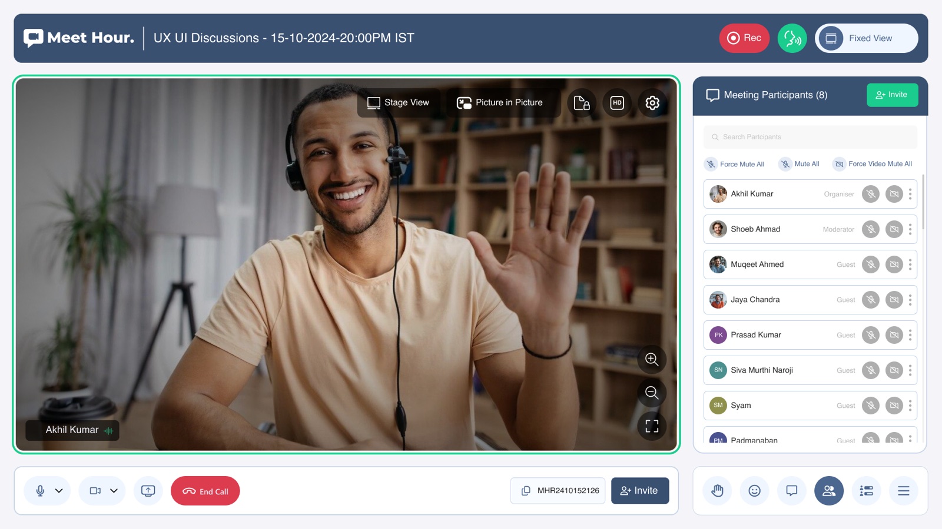Toggle the microphone button
Image resolution: width=942 pixels, height=529 pixels.
pyautogui.click(x=40, y=491)
